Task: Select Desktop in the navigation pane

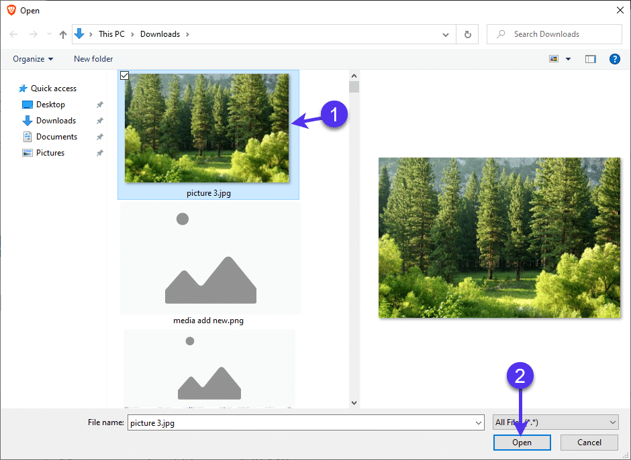Action: tap(50, 105)
